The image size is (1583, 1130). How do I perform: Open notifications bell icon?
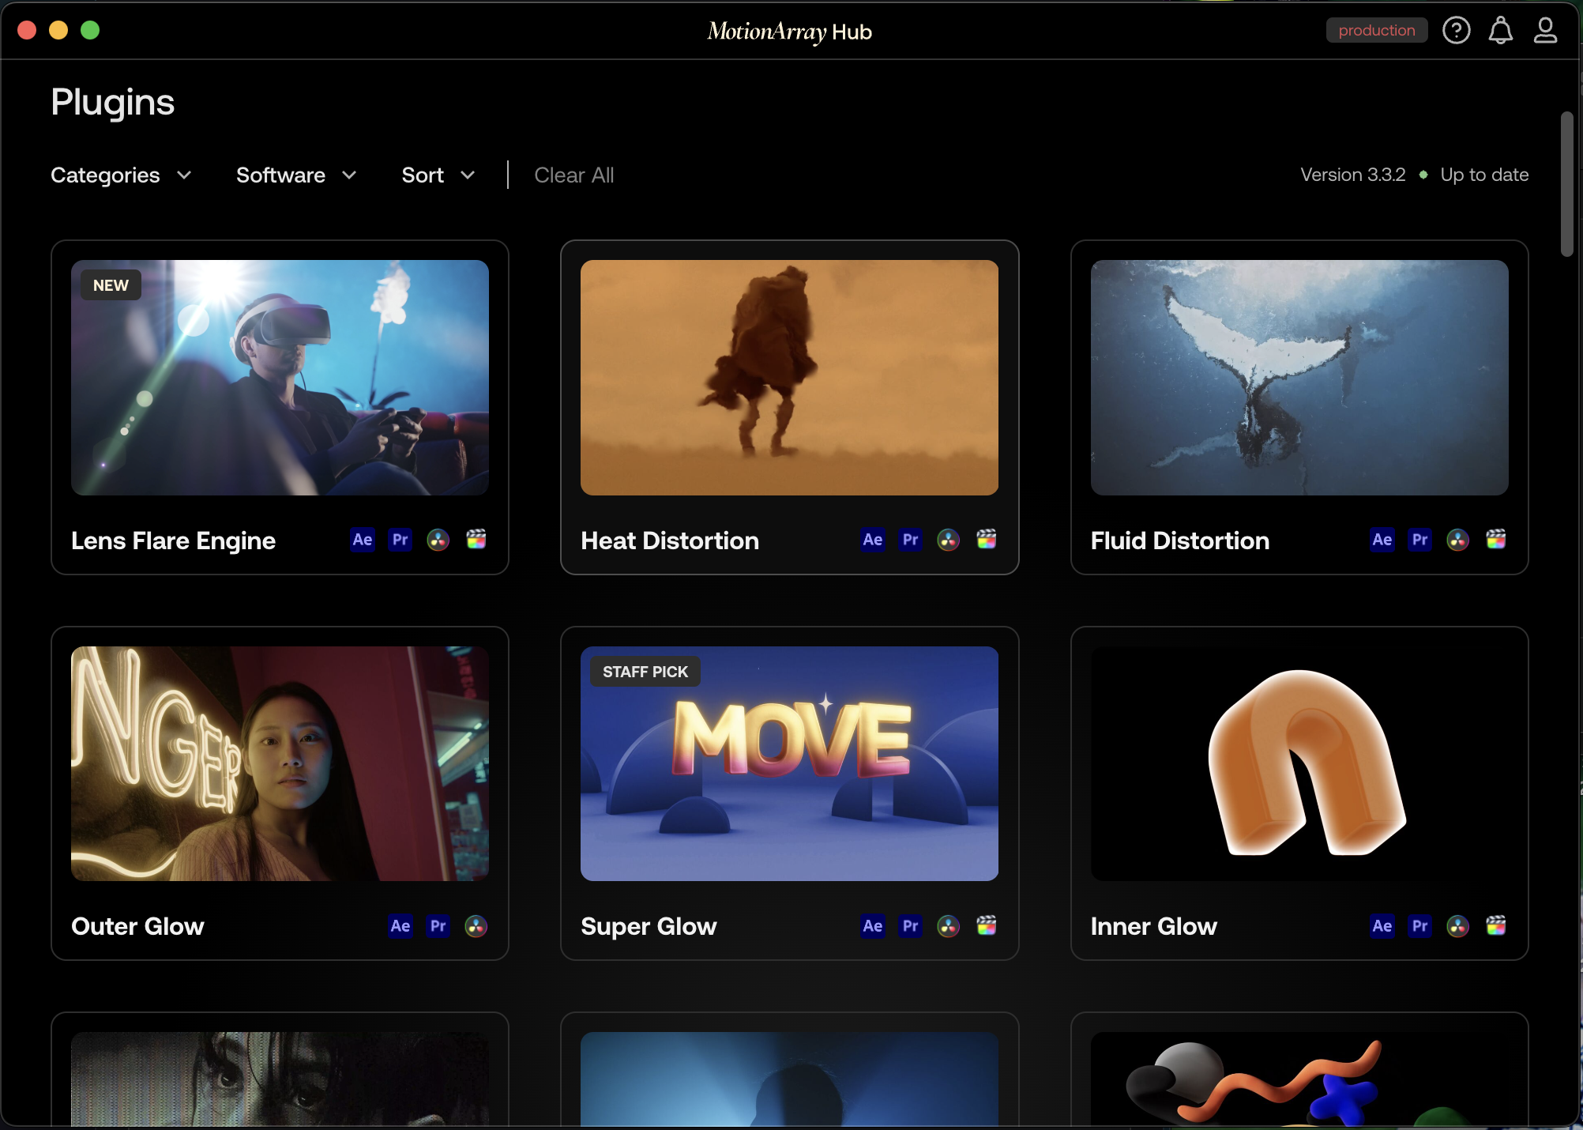[x=1500, y=31]
